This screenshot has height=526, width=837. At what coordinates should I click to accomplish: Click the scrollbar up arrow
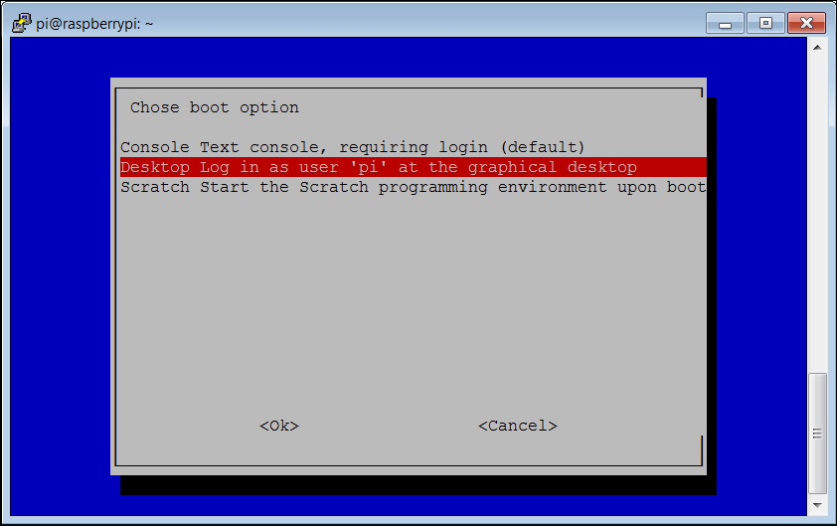click(x=817, y=48)
